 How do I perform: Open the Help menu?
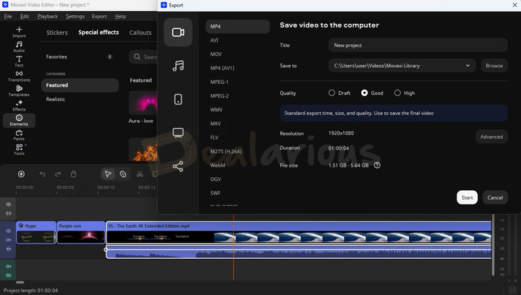[120, 16]
